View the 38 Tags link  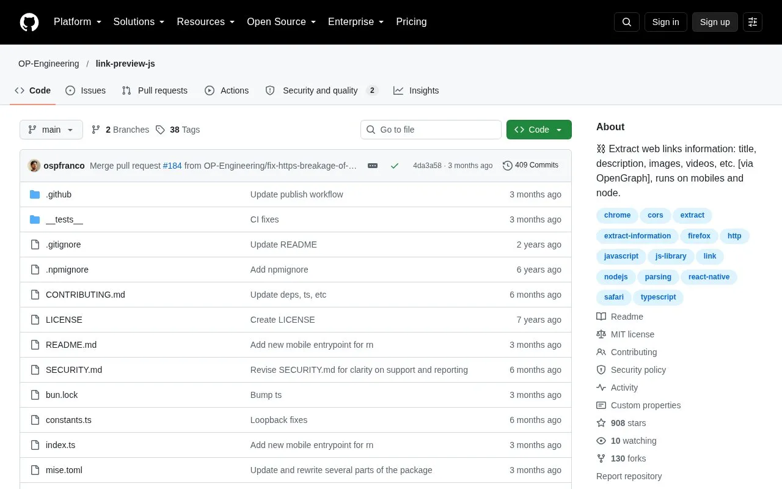pyautogui.click(x=177, y=130)
